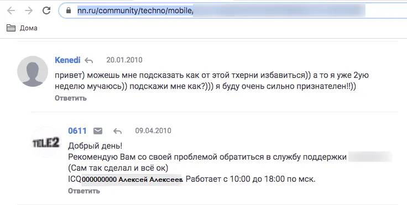Click Kenedi's gray avatar image
Viewport: 407px width, 205px height.
(33, 71)
